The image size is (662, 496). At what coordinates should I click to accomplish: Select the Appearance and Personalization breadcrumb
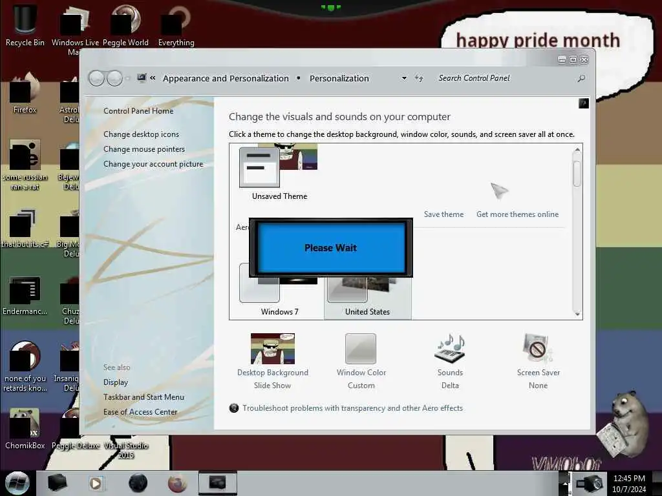click(226, 78)
